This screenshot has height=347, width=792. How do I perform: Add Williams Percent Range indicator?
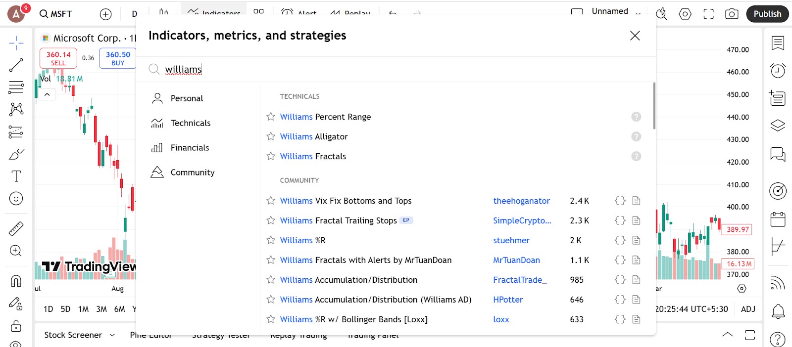coord(325,117)
